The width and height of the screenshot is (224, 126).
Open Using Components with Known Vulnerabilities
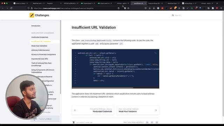43,71
